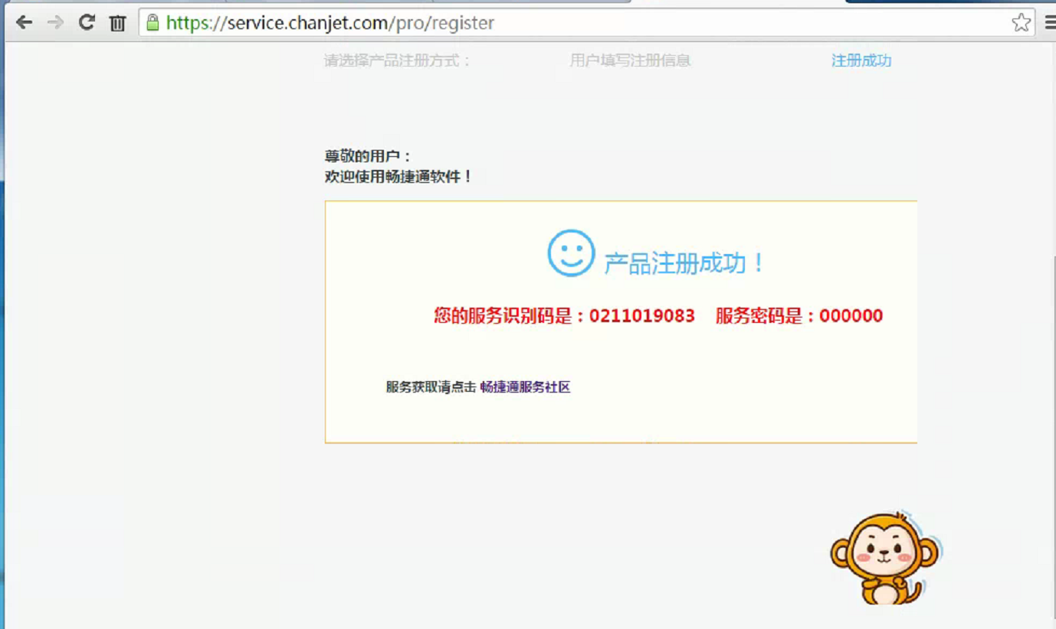
Task: Select the 注册成功 step label
Action: click(861, 60)
